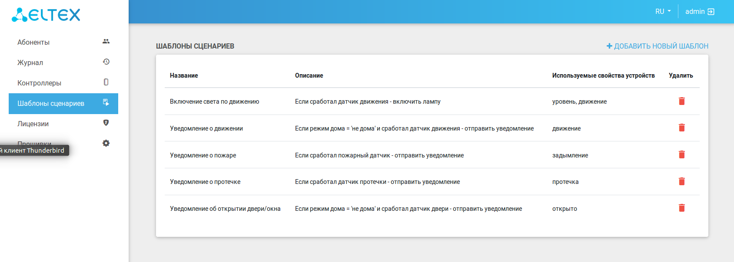Navigate to the Лицензии page

[x=33, y=124]
